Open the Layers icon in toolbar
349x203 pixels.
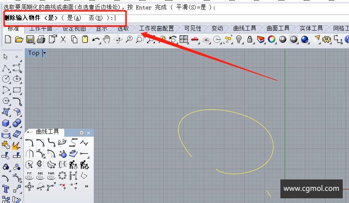pyautogui.click(x=261, y=39)
